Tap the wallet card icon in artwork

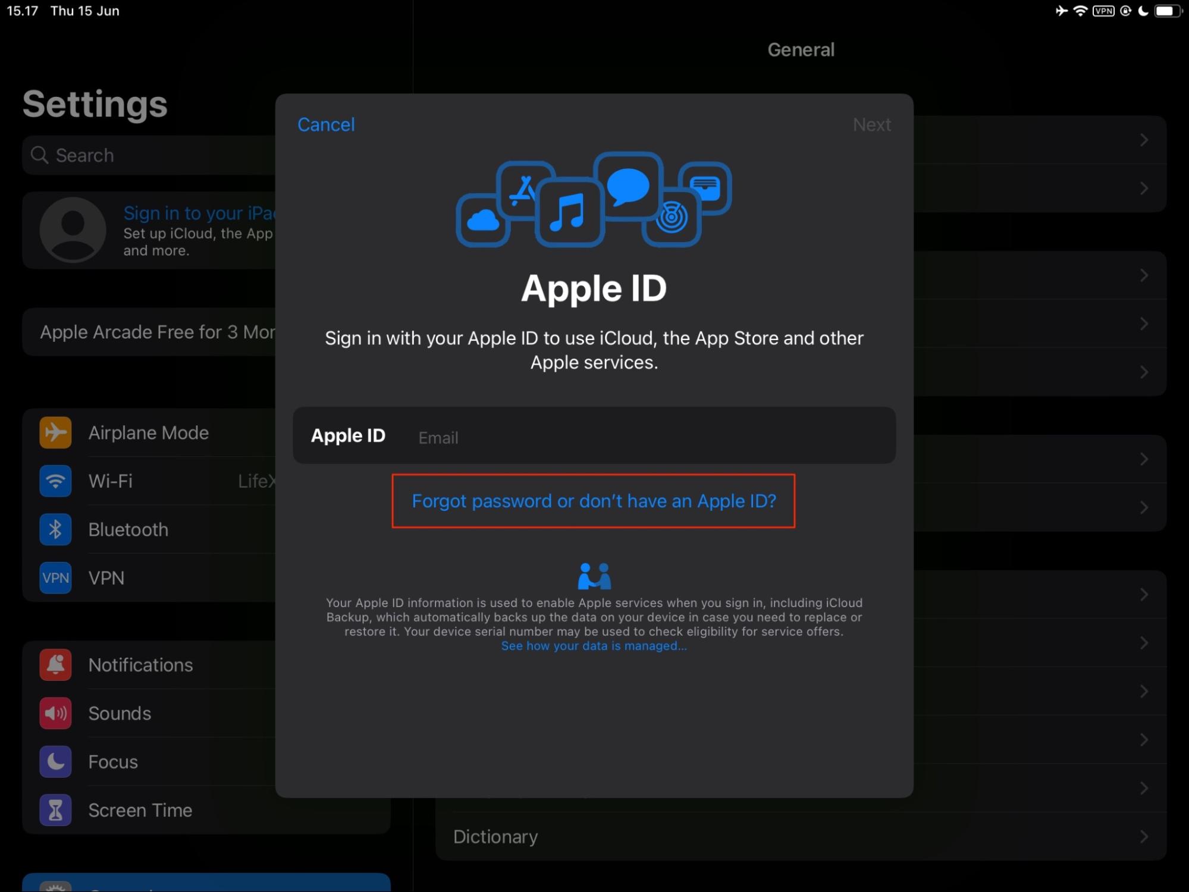tap(705, 188)
